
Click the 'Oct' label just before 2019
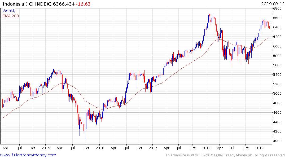[x=246, y=148]
